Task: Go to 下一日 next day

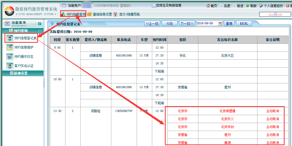Action: [187, 23]
